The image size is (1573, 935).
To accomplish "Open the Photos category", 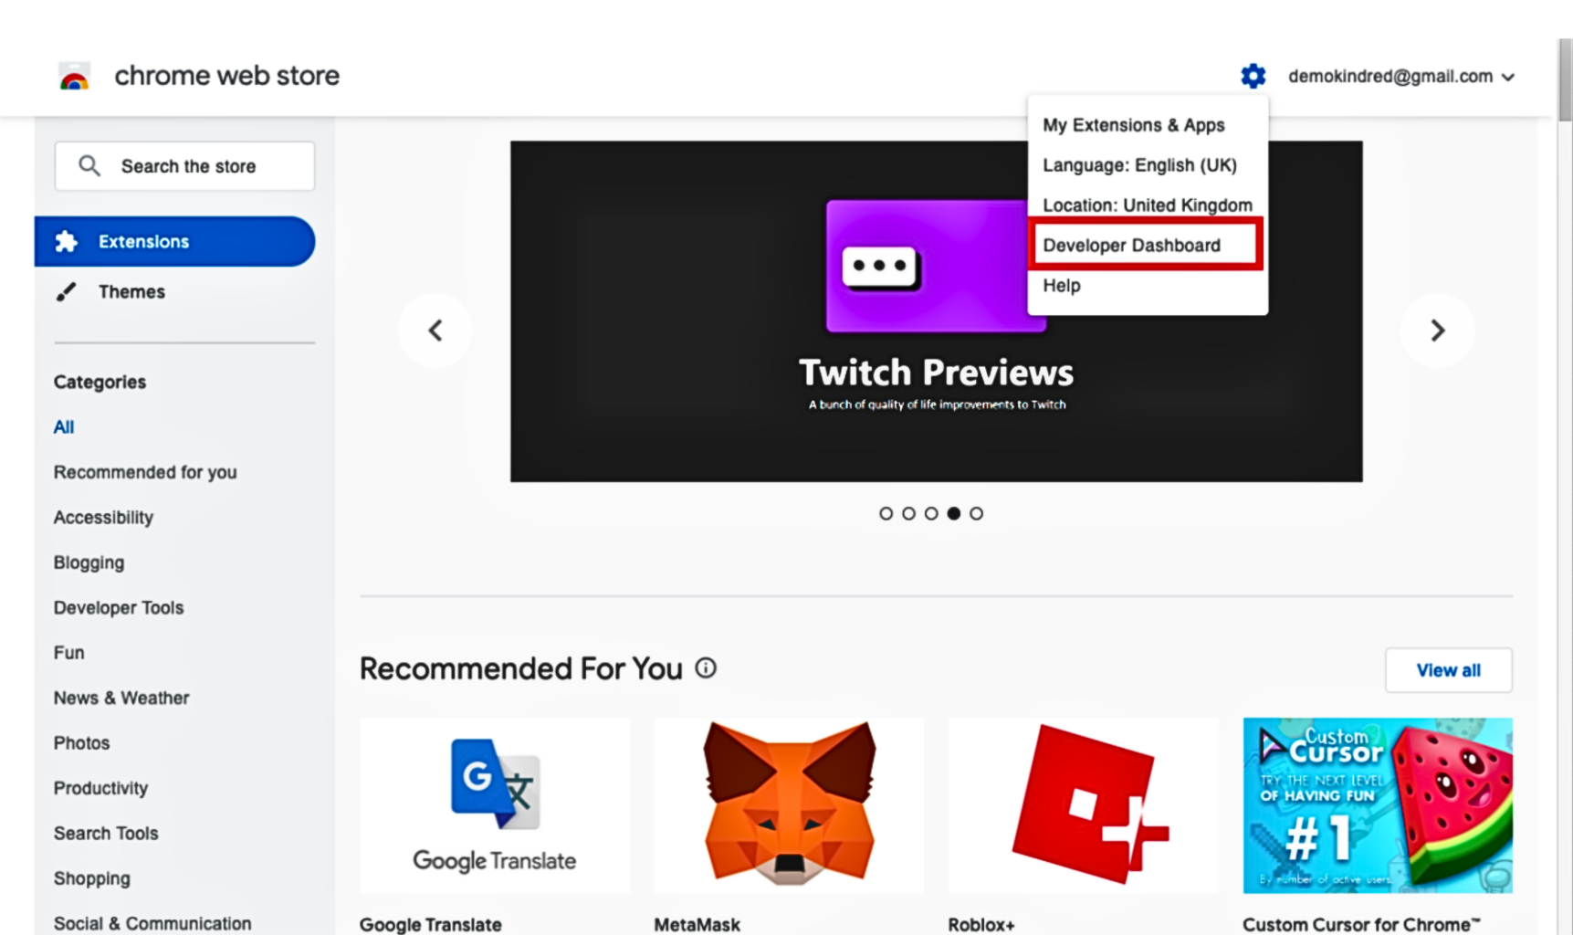I will pos(81,742).
